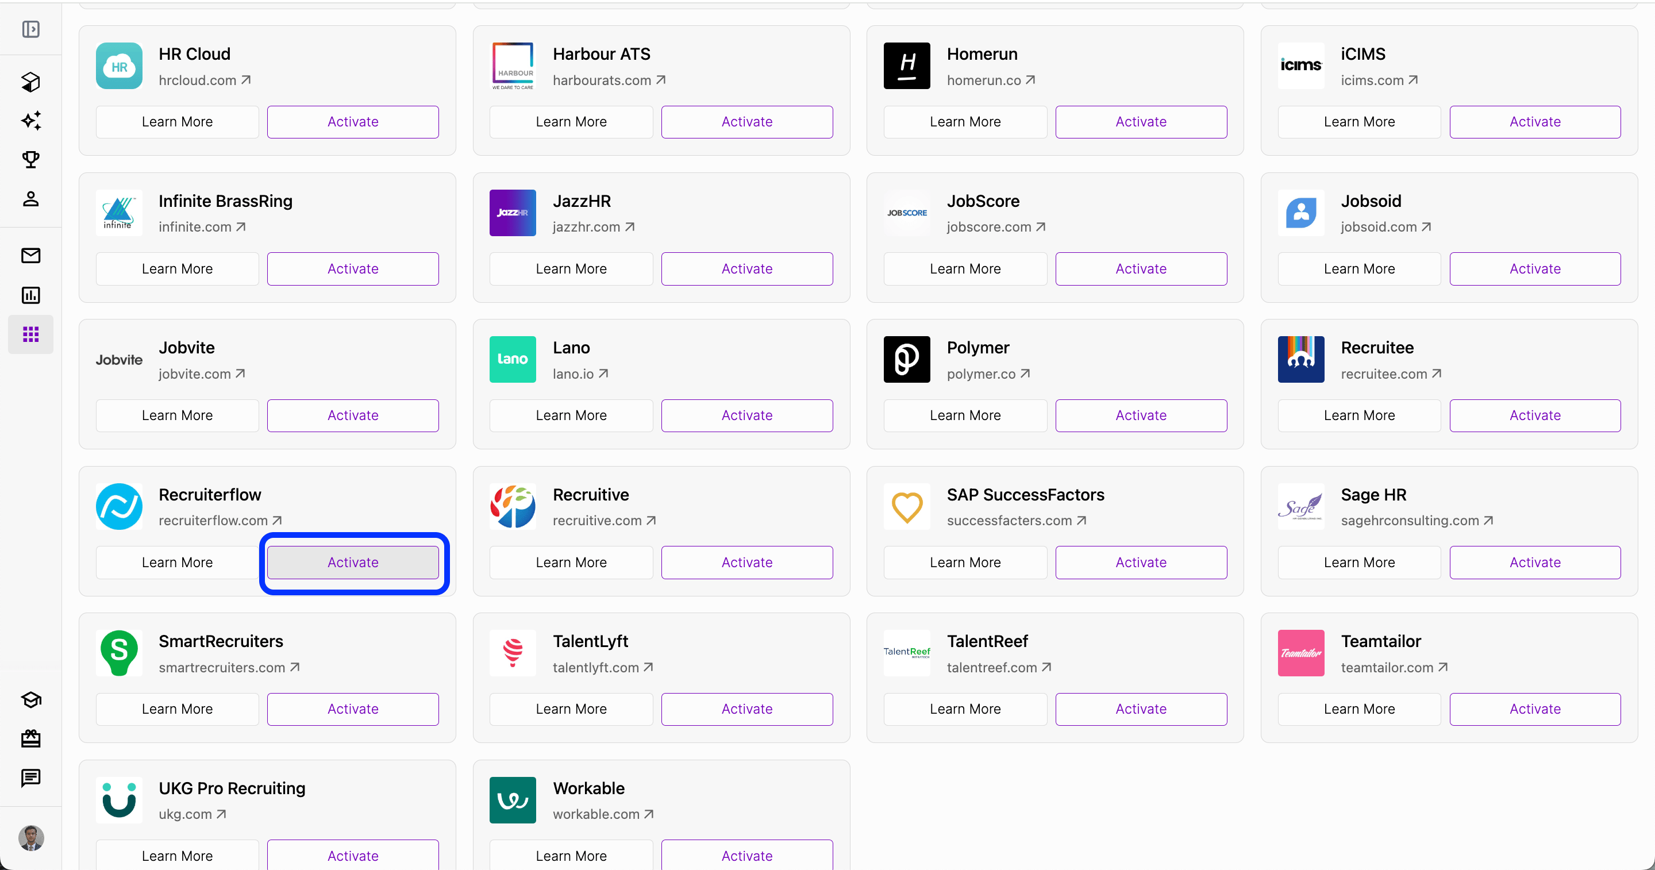The image size is (1655, 870).
Task: Activate the HR Cloud integration
Action: click(x=353, y=121)
